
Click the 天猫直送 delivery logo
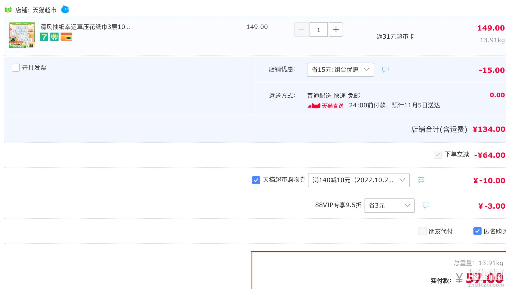[326, 106]
